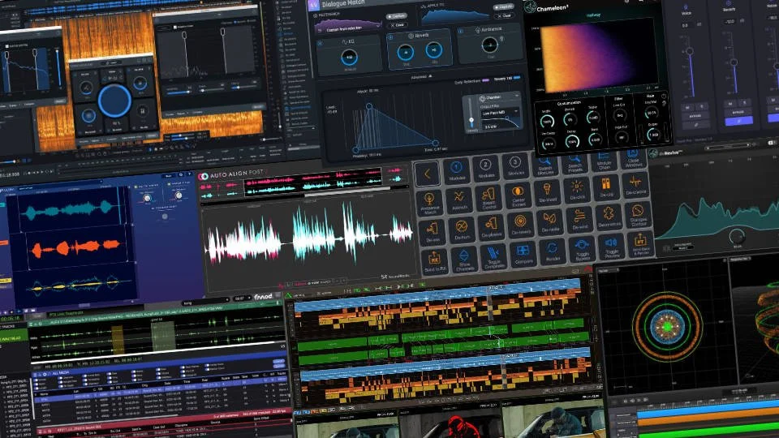The height and width of the screenshot is (438, 779).
Task: Open the Ambience Match module key
Action: [430, 203]
